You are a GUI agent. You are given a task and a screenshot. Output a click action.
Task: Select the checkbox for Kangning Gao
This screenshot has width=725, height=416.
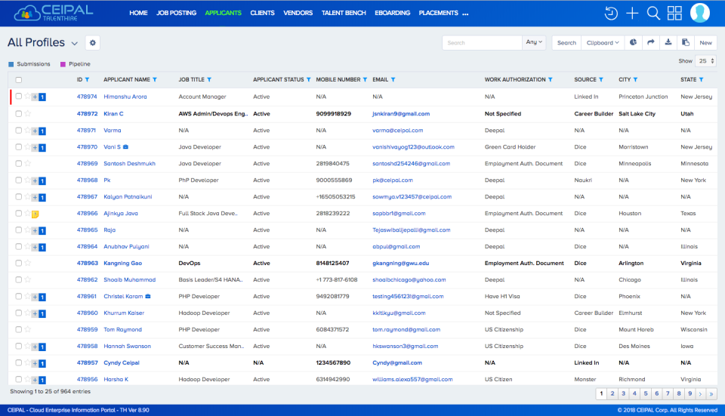18,263
